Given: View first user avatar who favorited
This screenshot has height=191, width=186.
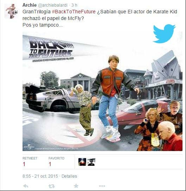Looking at the screenshot, I should point(82,162).
